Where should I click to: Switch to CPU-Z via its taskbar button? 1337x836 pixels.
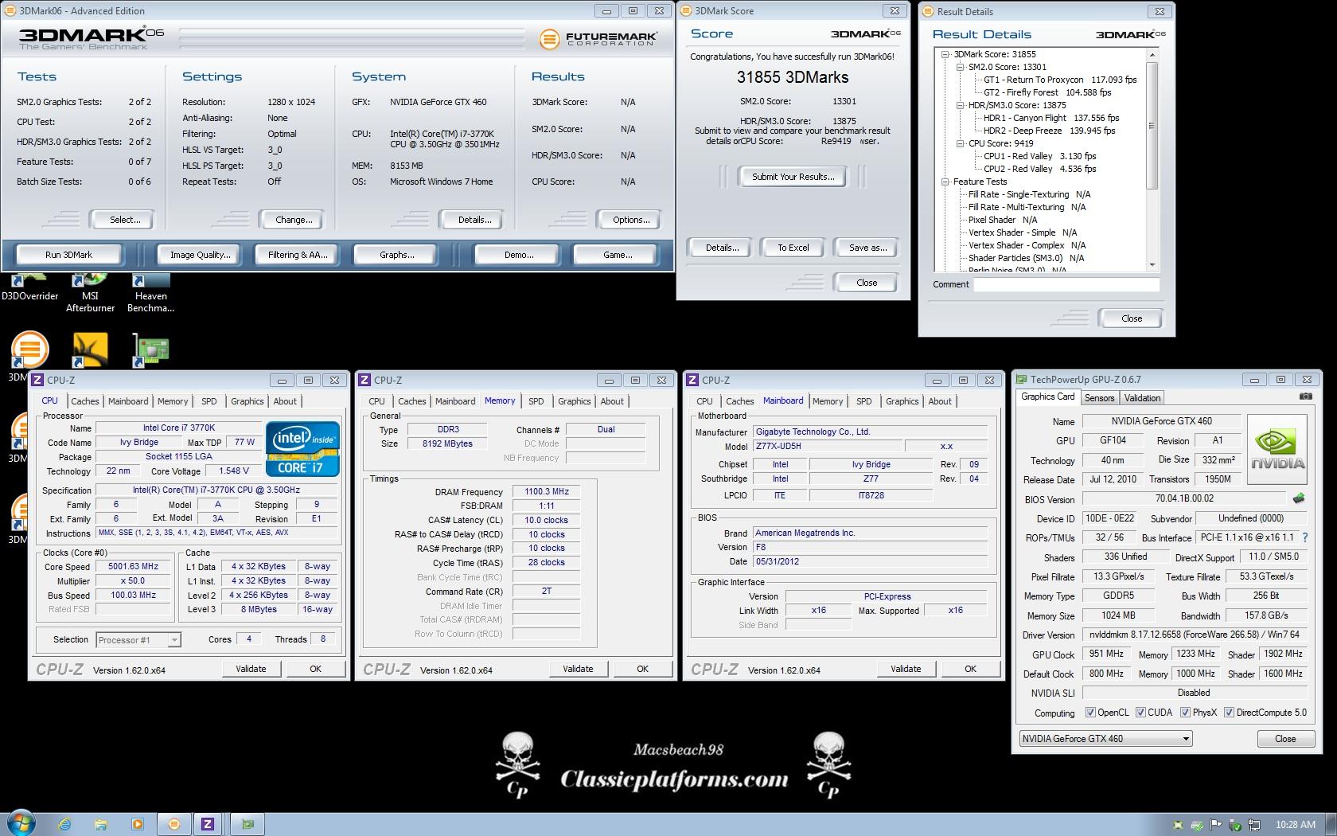[208, 824]
